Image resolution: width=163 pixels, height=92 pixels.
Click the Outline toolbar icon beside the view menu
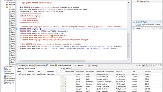click(154, 28)
